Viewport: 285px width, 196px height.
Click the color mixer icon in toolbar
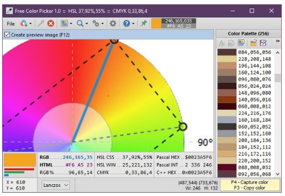pos(24,24)
